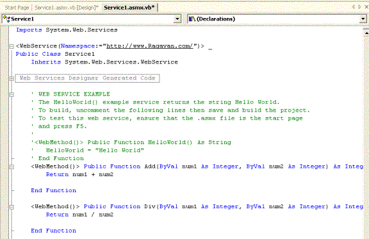Select the Service1.asmx.vb code tab
The width and height of the screenshot is (369, 239).
[x=129, y=8]
